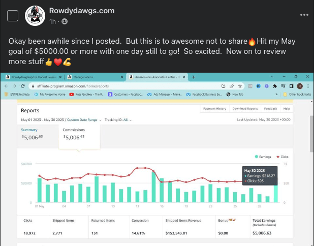Image resolution: width=314 pixels, height=246 pixels.
Task: Click the site info icon in address bar
Action: coord(33,86)
